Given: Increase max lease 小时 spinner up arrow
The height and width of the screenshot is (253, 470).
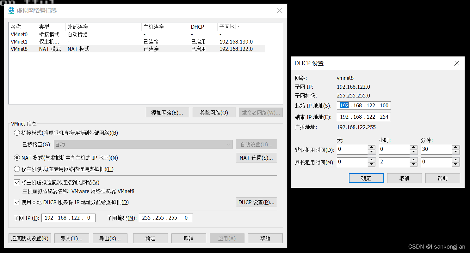Looking at the screenshot, I should click(414, 160).
